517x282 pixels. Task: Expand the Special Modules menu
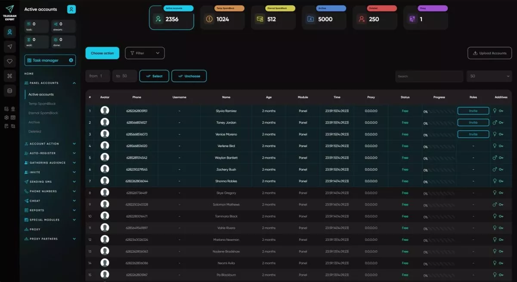click(50, 220)
